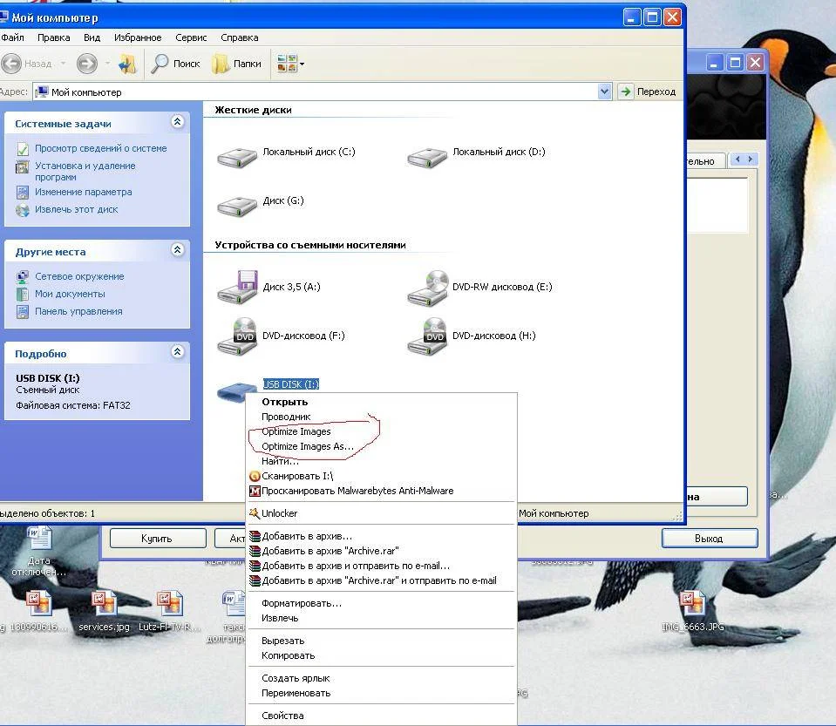This screenshot has height=726, width=836.
Task: Click Извлечь этот диск link
Action: point(76,209)
